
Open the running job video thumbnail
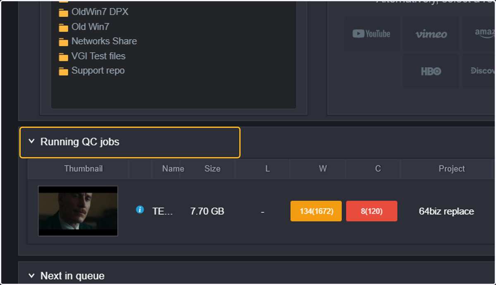[x=78, y=211]
